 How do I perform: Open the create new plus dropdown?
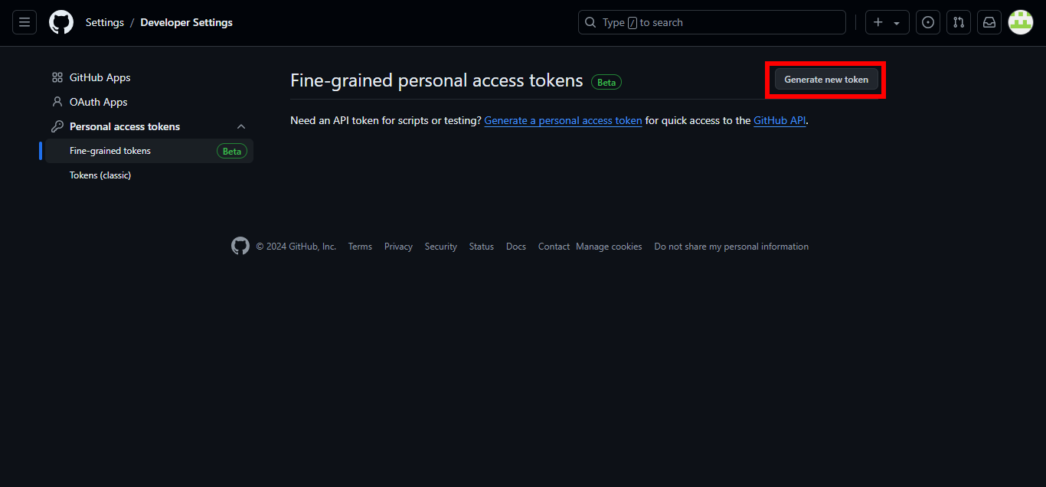tap(887, 23)
